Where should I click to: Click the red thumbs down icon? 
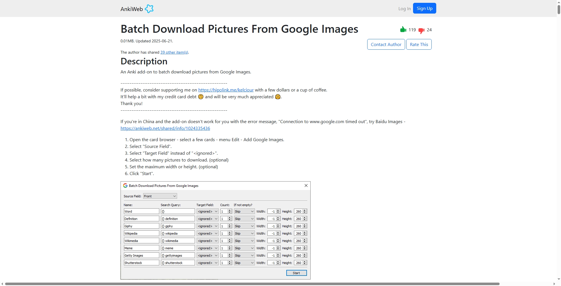tap(421, 30)
